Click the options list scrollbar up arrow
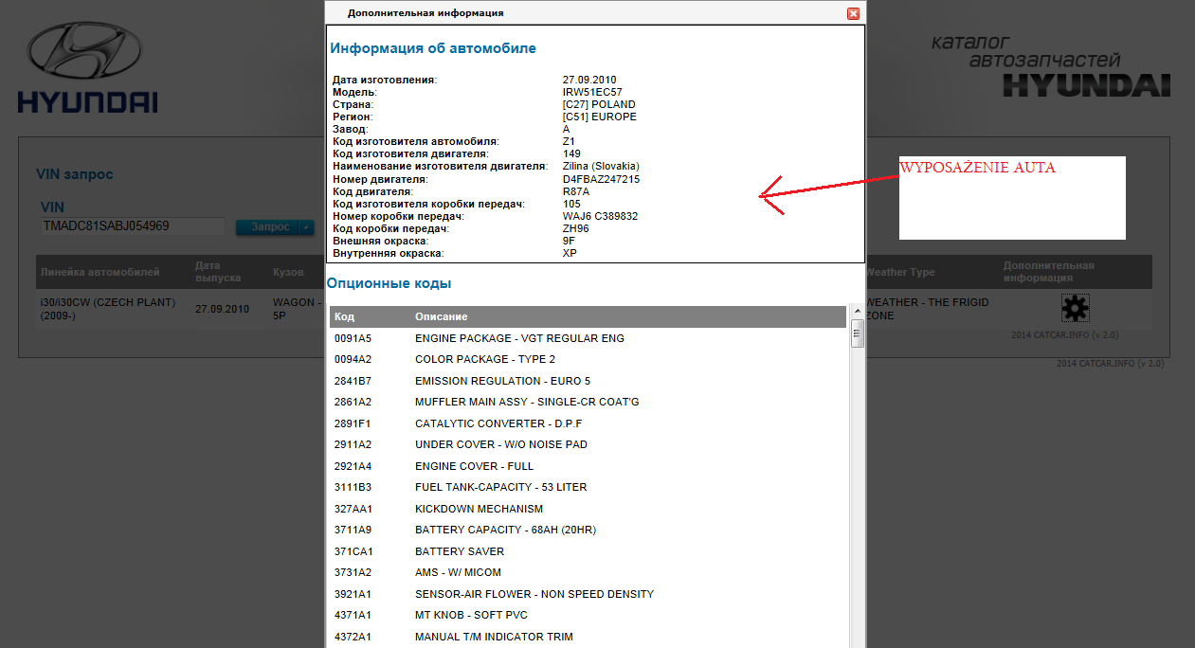The image size is (1195, 648). (857, 313)
